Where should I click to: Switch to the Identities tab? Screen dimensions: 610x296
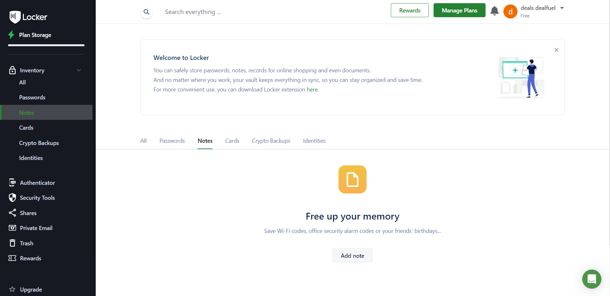click(x=314, y=141)
